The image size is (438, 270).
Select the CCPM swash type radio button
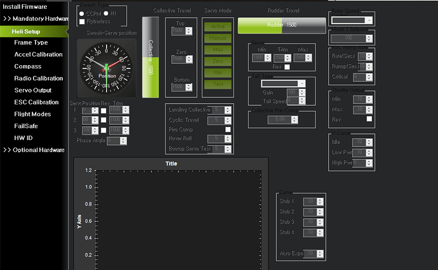point(81,13)
